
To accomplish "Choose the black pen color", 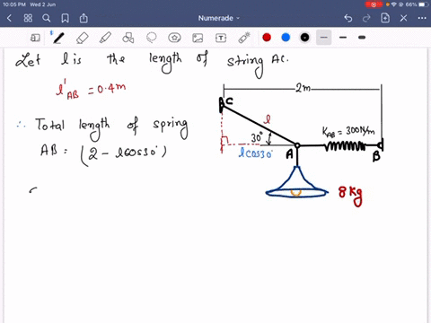I will tap(304, 38).
